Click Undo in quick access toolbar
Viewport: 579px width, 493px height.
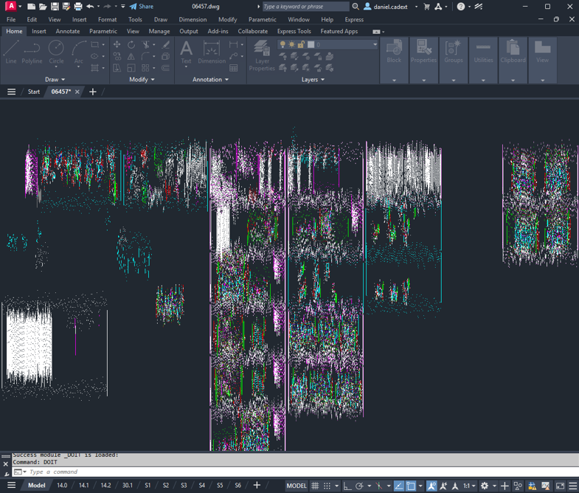[90, 7]
